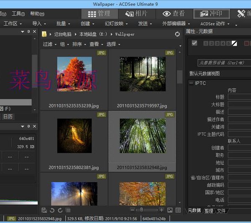Click the rotate left icon below thumbnails
The height and width of the screenshot is (223, 251).
52,210
